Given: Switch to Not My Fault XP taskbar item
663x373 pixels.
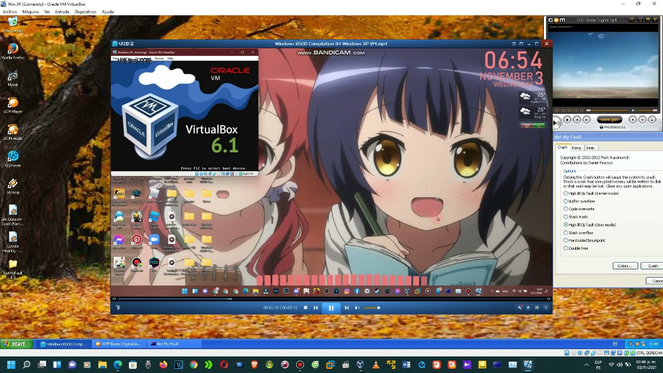Looking at the screenshot, I should click(x=174, y=344).
